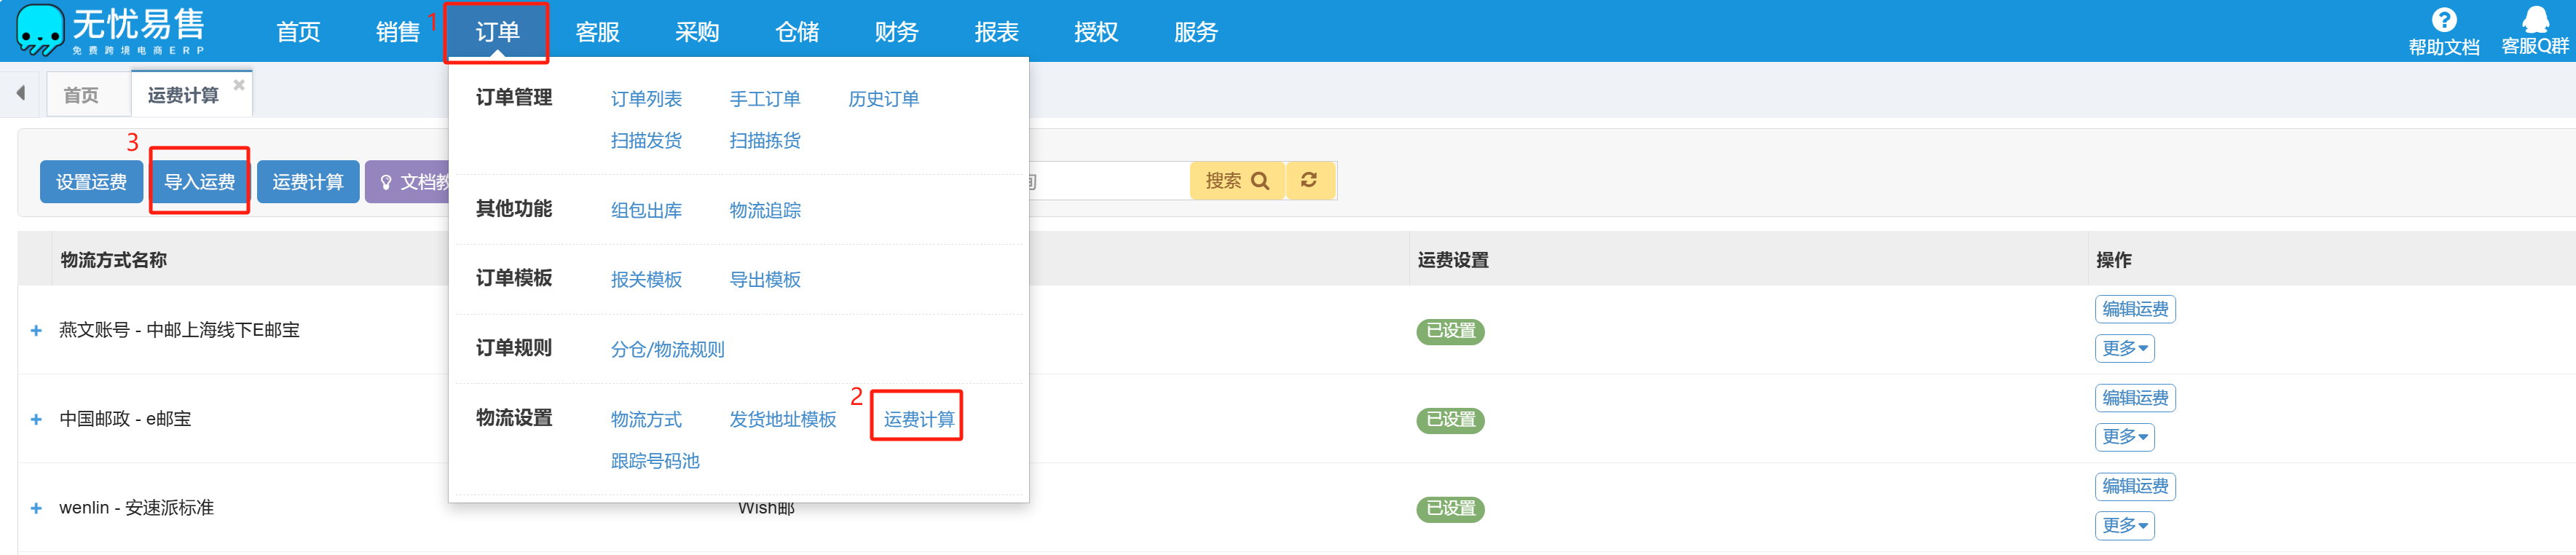Click the 已设置 badge for wenlin row
2576x555 pixels.
coord(1450,509)
